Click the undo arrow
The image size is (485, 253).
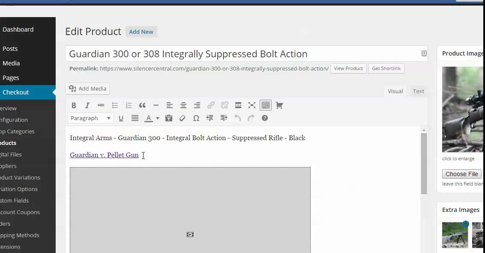pyautogui.click(x=237, y=118)
